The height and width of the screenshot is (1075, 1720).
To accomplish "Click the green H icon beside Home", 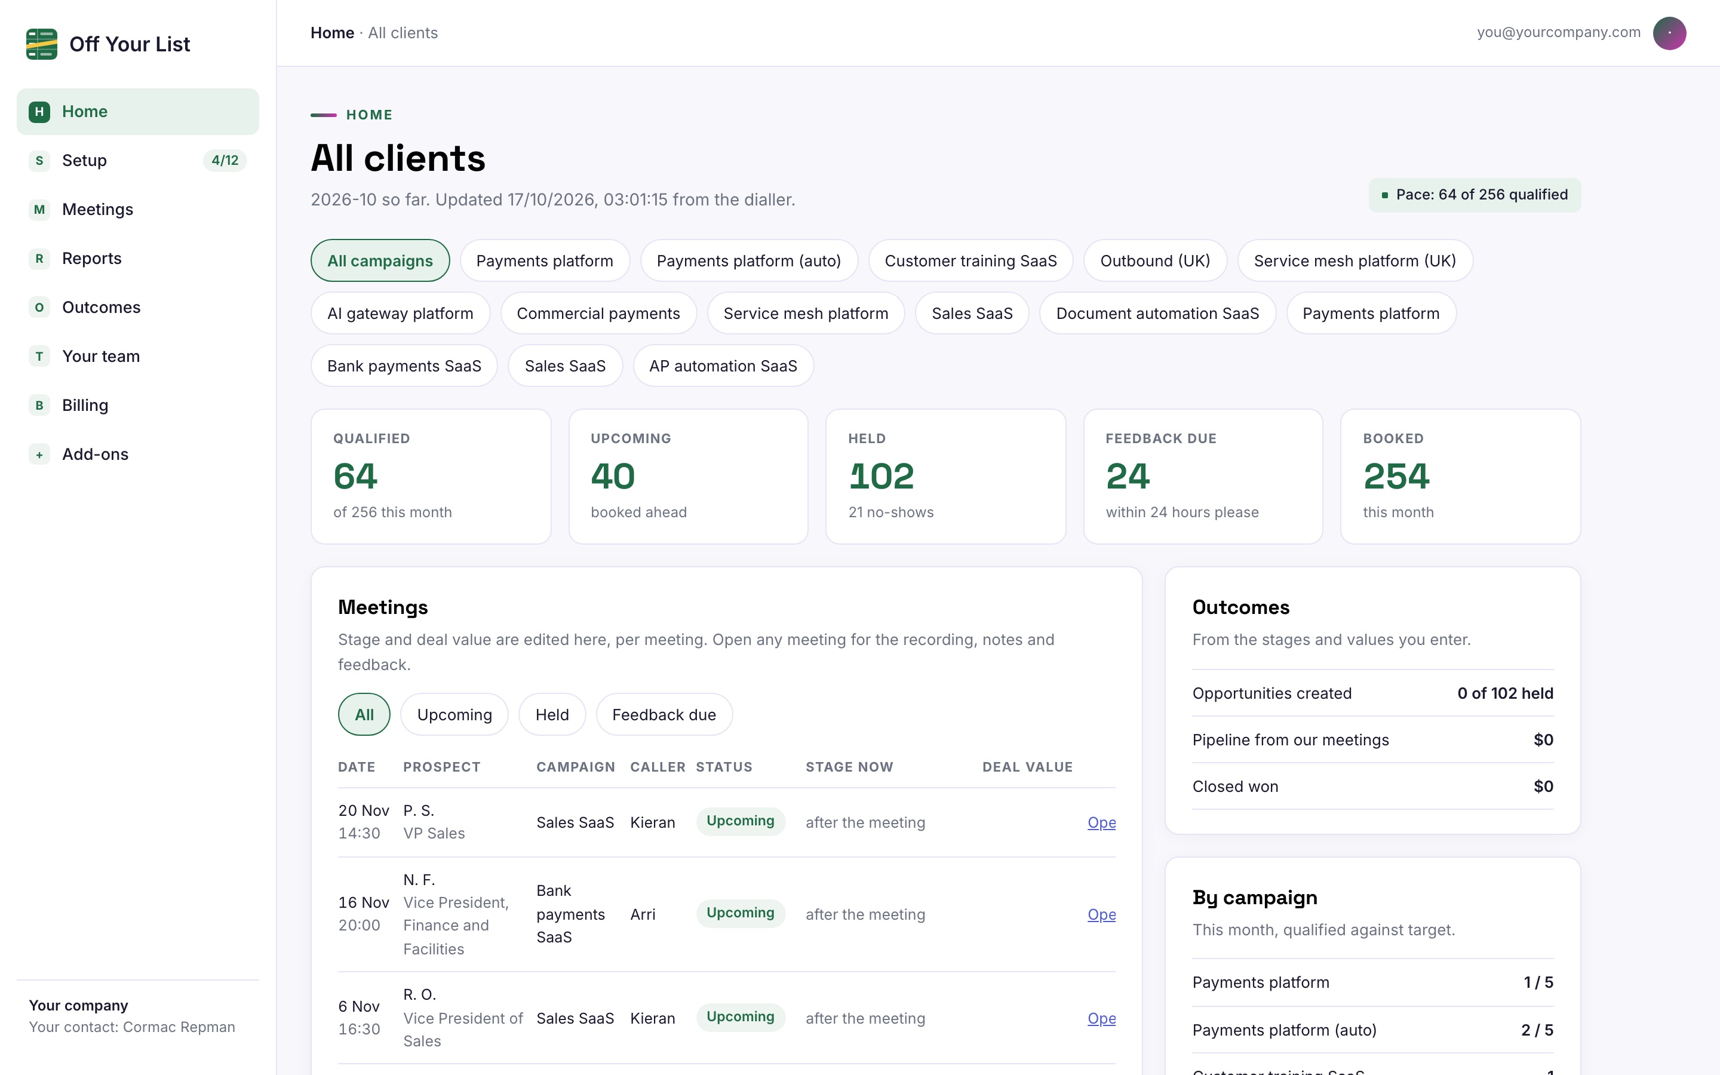I will (x=39, y=112).
